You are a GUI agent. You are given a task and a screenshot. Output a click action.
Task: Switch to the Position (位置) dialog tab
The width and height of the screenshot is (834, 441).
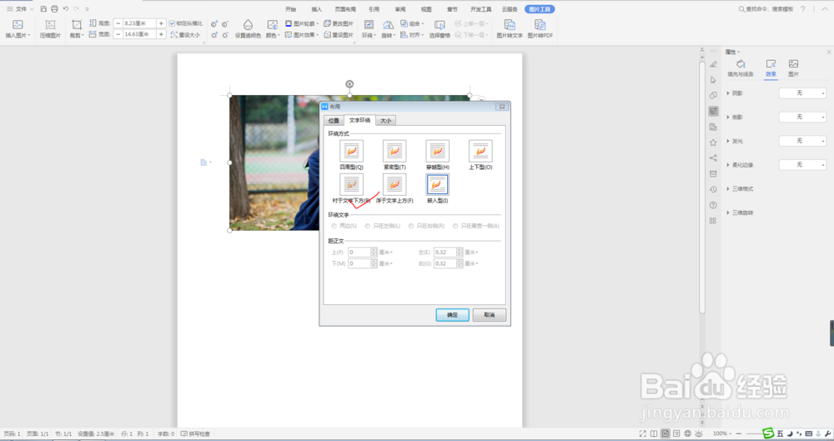334,121
